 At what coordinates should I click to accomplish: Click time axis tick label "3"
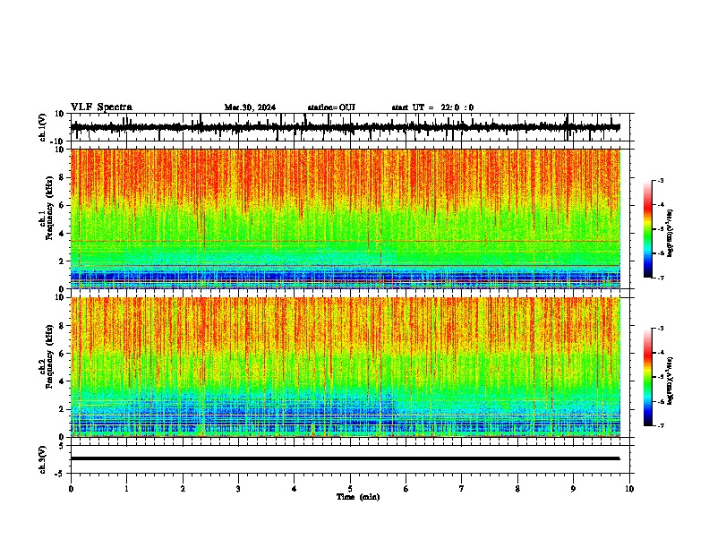coord(238,489)
